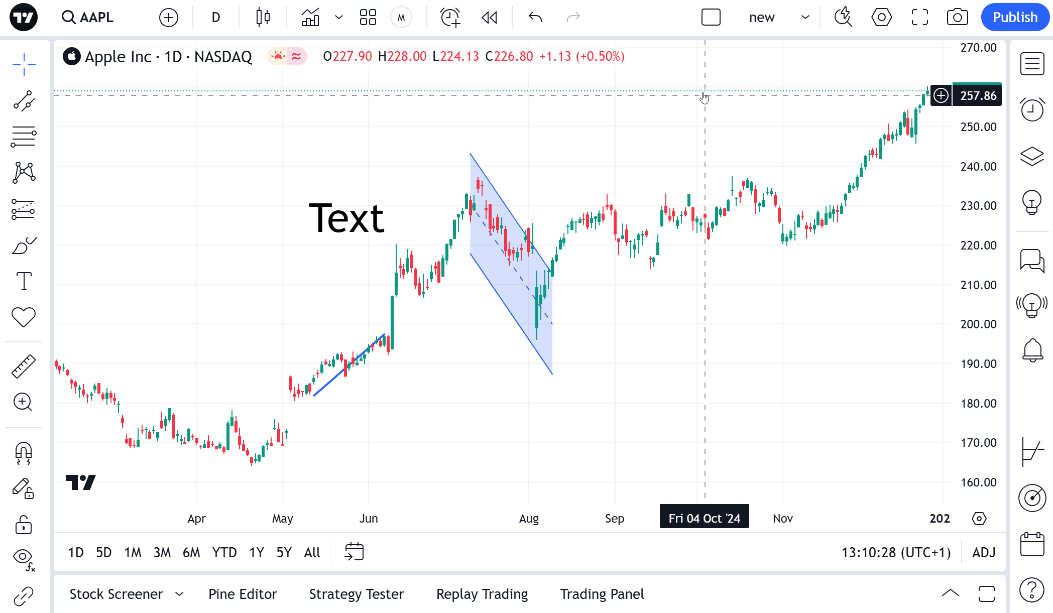Screen dimensions: 1053x613
Task: Click the Publish button
Action: click(x=1015, y=18)
